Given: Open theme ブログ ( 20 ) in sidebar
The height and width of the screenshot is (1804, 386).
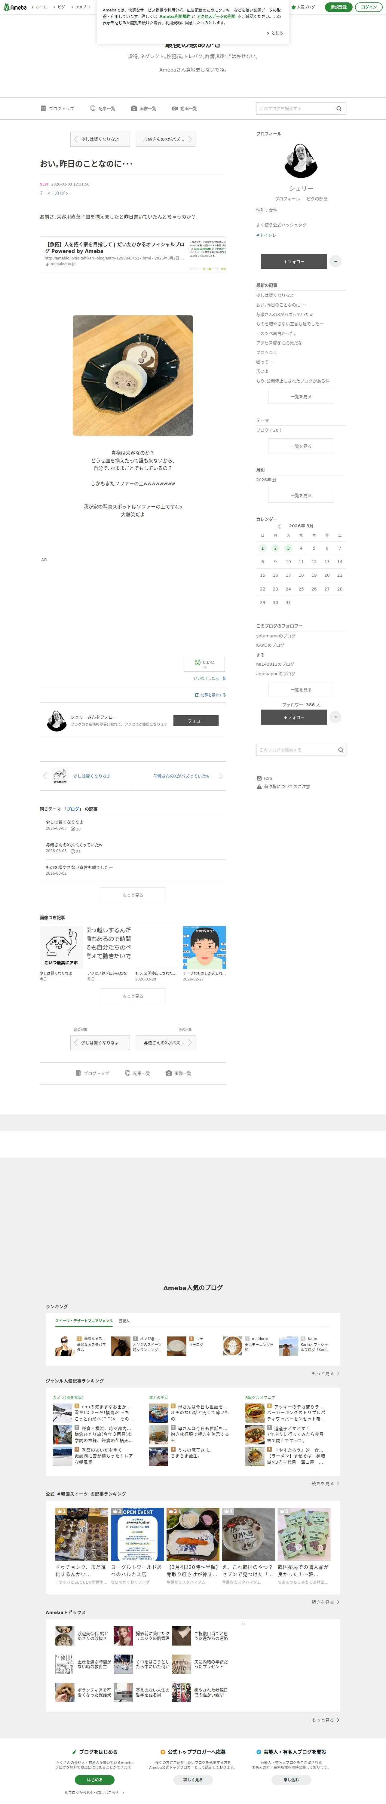Looking at the screenshot, I should click(269, 430).
